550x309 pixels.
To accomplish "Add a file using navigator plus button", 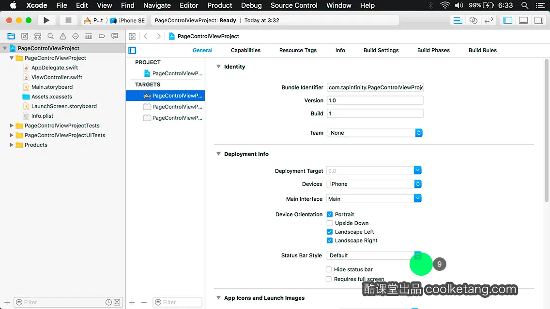I will (x=7, y=302).
